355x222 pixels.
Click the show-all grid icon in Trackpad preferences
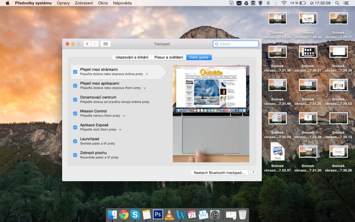pos(105,44)
